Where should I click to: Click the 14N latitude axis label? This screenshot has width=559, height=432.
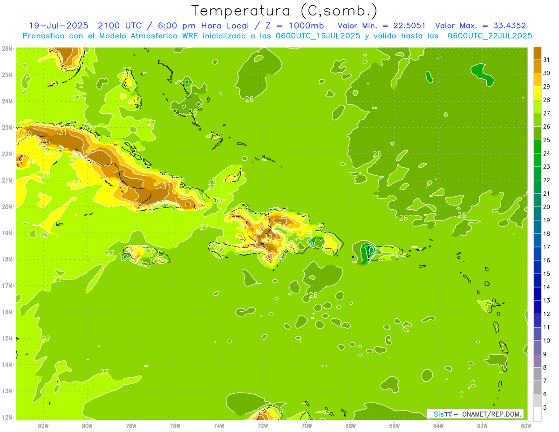click(x=7, y=364)
